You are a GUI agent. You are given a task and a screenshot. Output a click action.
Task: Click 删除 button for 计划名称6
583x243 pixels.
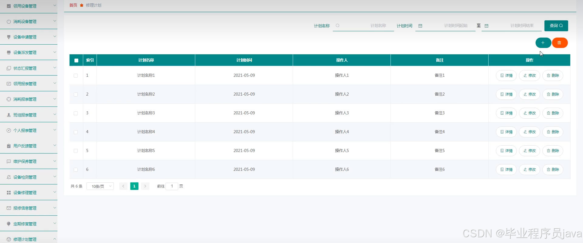[x=553, y=170]
